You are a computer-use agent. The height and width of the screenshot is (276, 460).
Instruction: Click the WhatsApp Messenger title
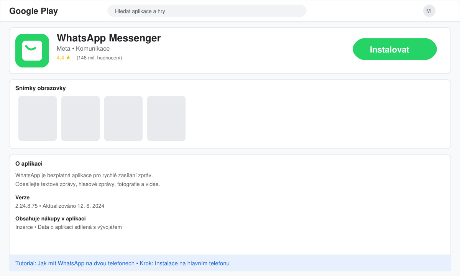pyautogui.click(x=109, y=38)
